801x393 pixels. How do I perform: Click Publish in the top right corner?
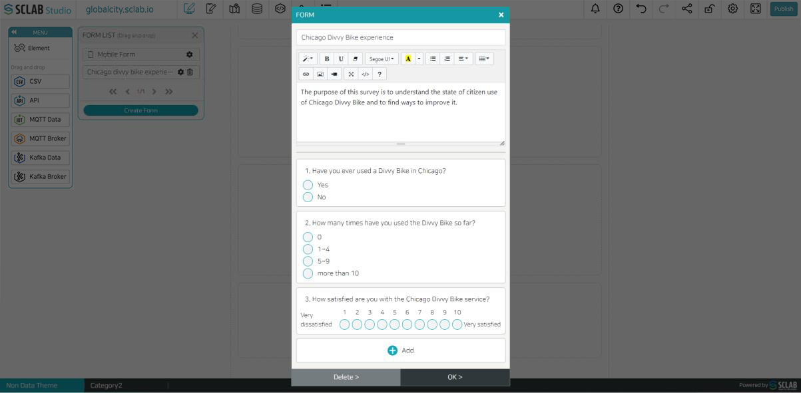[x=783, y=9]
